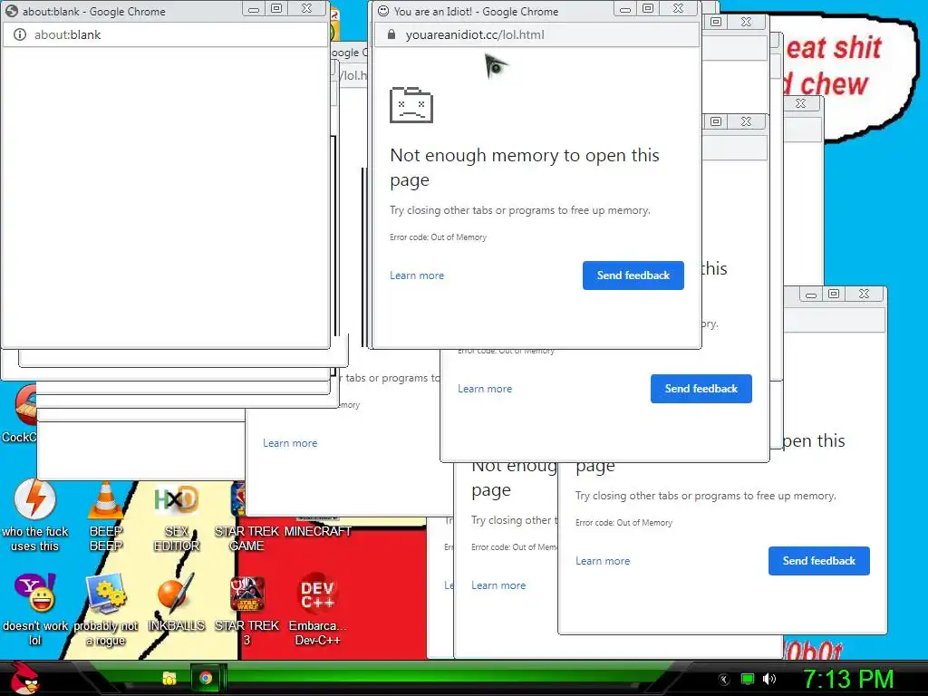The height and width of the screenshot is (696, 928).
Task: Click Learn more in the bottom-right error window
Action: [x=603, y=561]
